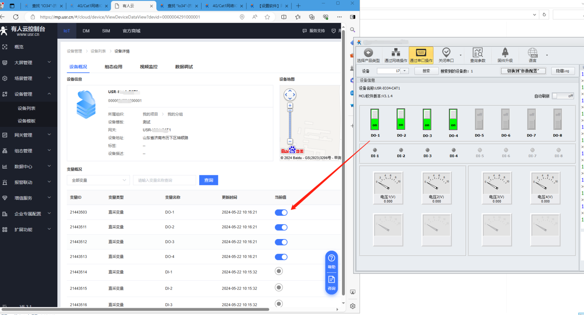The height and width of the screenshot is (315, 584).
Task: Open the device number dropdown showing 17
Action: pos(405,71)
